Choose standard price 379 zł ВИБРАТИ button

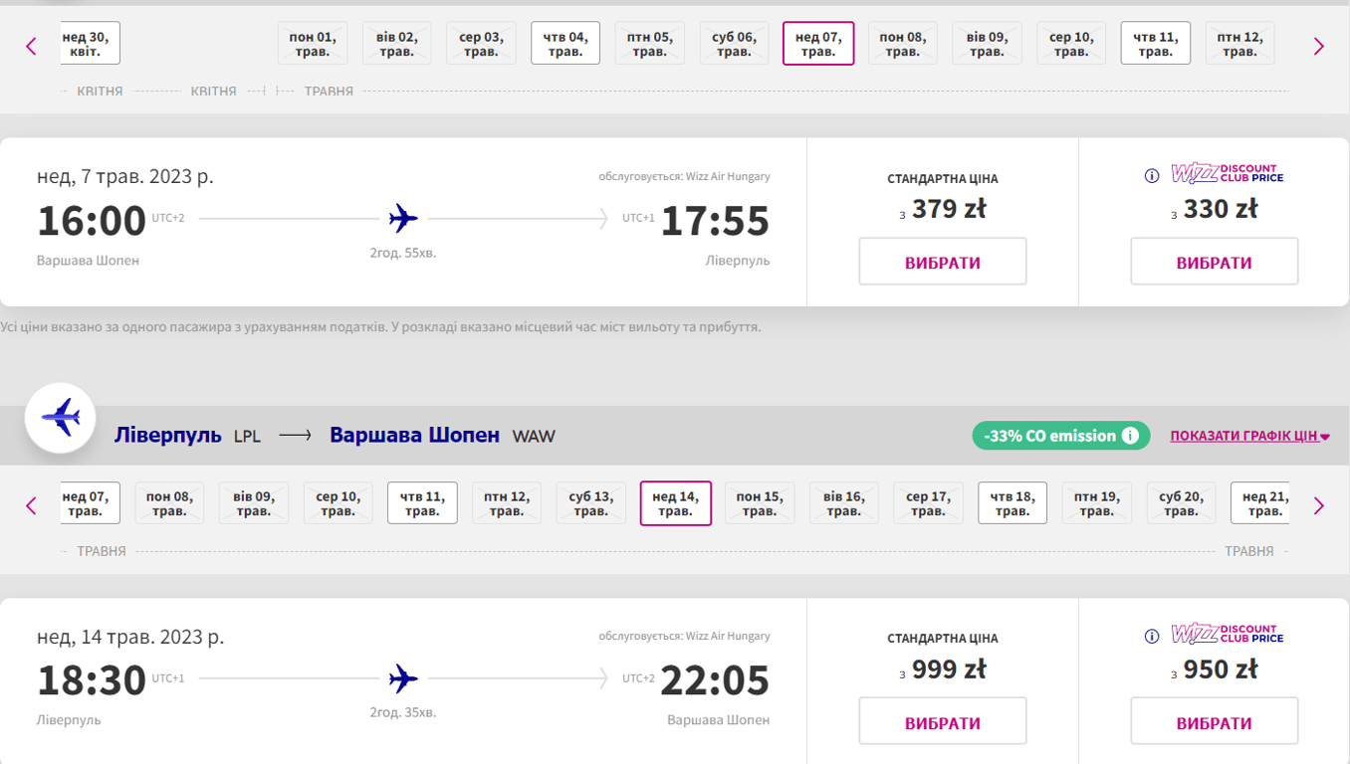pyautogui.click(x=943, y=263)
